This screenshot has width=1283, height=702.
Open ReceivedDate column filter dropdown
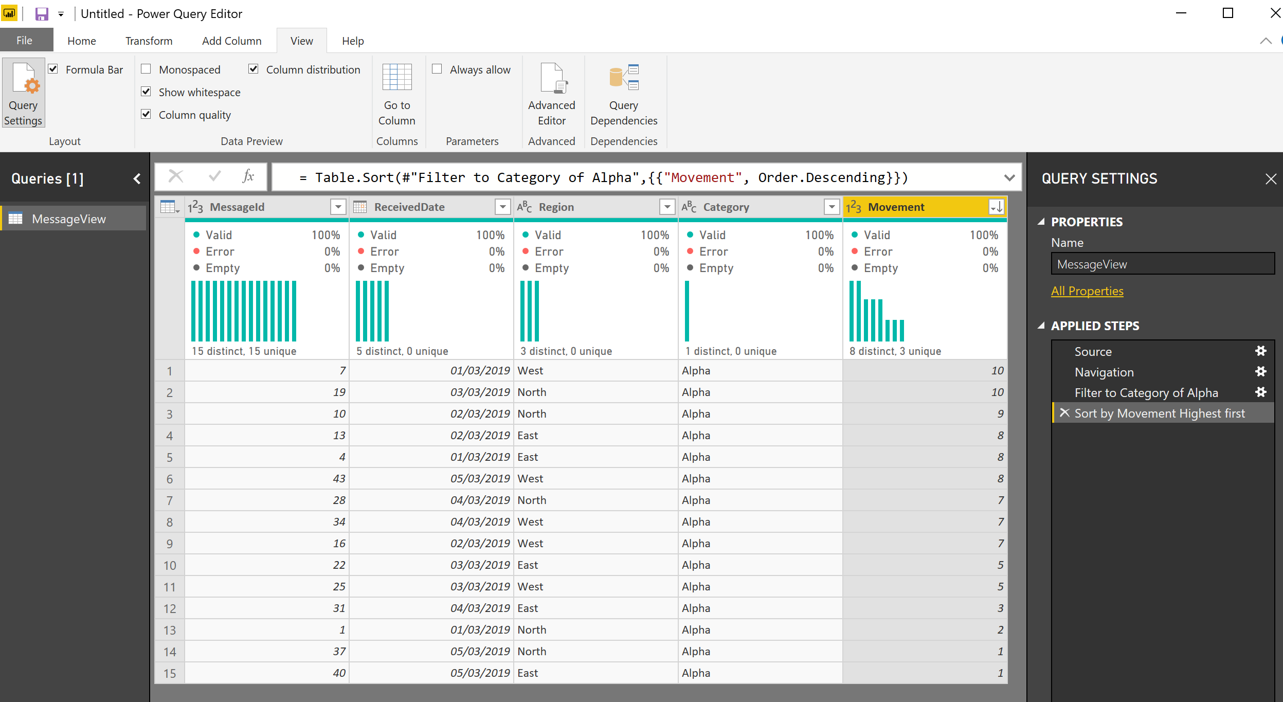tap(502, 207)
